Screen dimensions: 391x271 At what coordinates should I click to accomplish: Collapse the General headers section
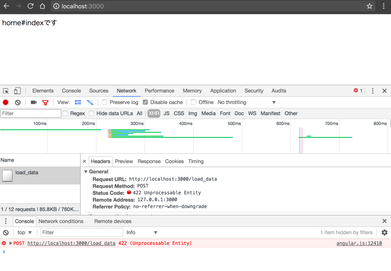[86, 172]
